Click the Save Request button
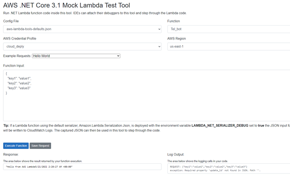 [x=40, y=146]
